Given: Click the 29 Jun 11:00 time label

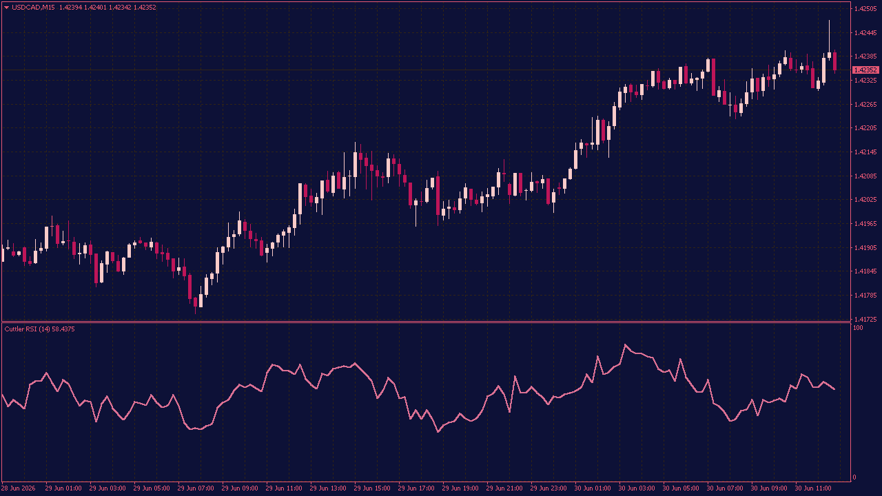Looking at the screenshot, I should click(284, 488).
